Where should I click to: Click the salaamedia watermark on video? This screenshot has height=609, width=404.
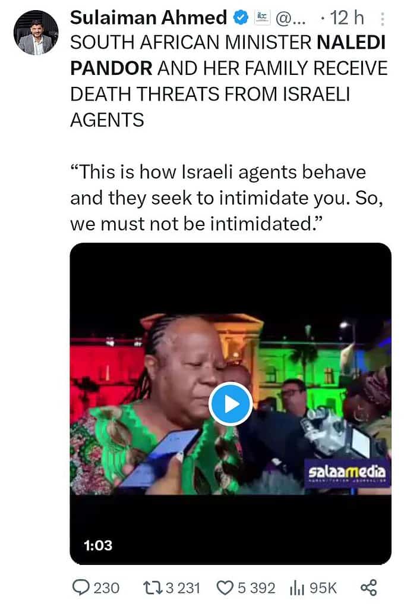pyautogui.click(x=348, y=473)
